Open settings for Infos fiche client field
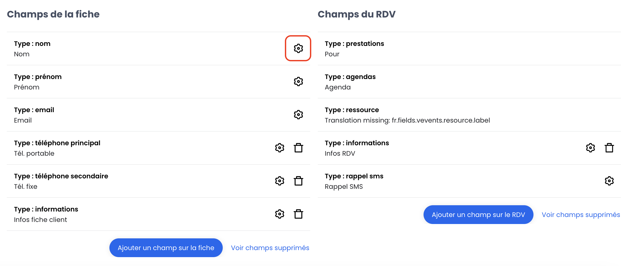Screen dimensions: 634x266 [x=279, y=214]
